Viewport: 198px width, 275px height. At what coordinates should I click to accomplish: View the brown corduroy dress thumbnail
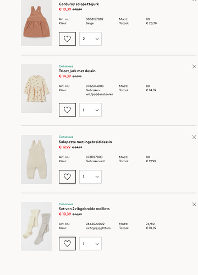pyautogui.click(x=36, y=23)
